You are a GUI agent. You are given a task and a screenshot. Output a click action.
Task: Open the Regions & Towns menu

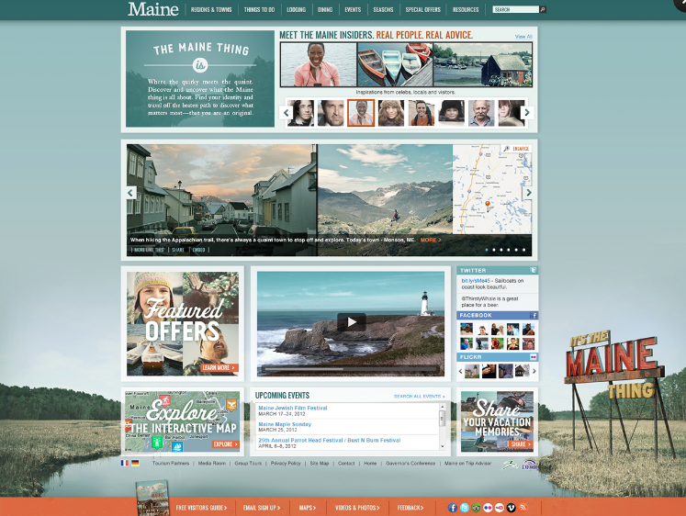210,9
